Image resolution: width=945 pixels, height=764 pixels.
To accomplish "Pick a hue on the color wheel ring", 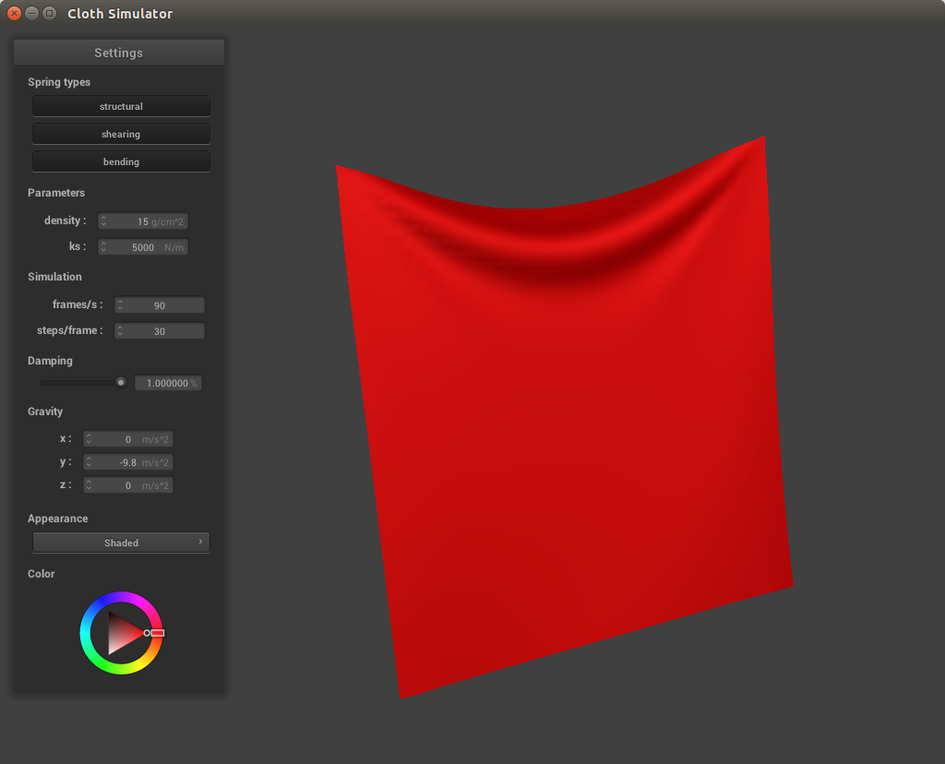I will [121, 599].
